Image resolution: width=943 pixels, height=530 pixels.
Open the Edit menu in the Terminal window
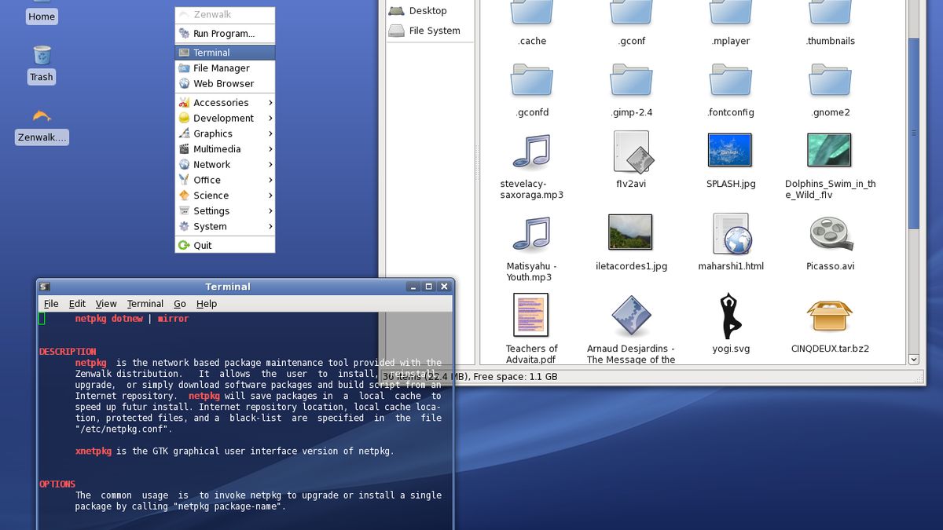(76, 304)
